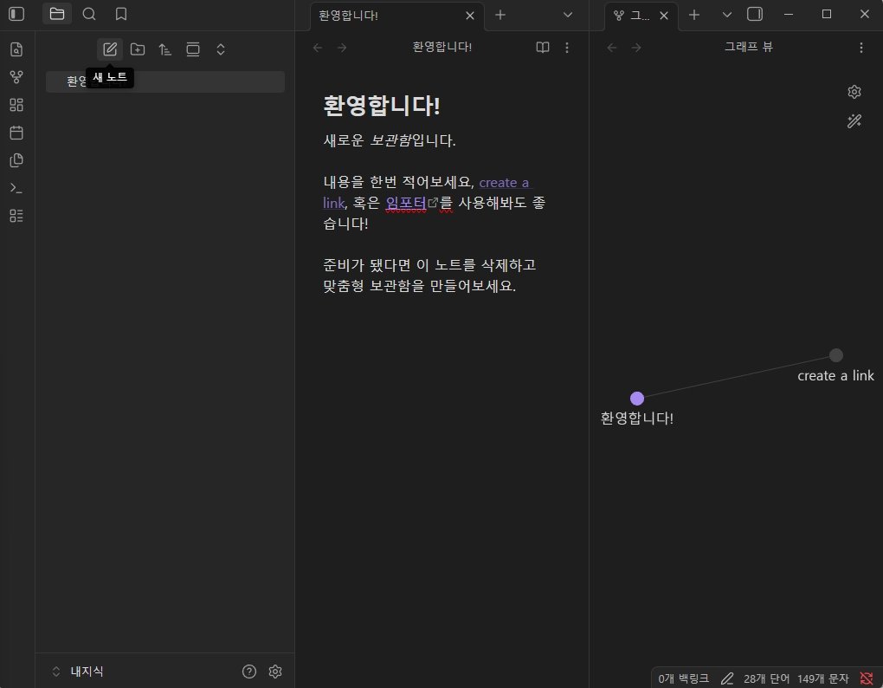Click the 환영합니다! note pane header title

[442, 48]
